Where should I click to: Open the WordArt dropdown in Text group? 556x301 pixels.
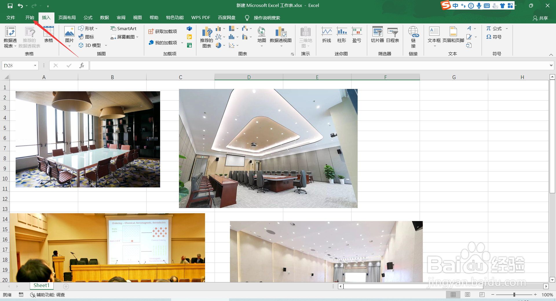point(475,28)
